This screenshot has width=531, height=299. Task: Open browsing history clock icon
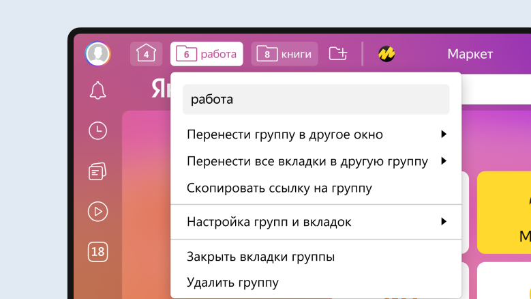click(x=97, y=131)
